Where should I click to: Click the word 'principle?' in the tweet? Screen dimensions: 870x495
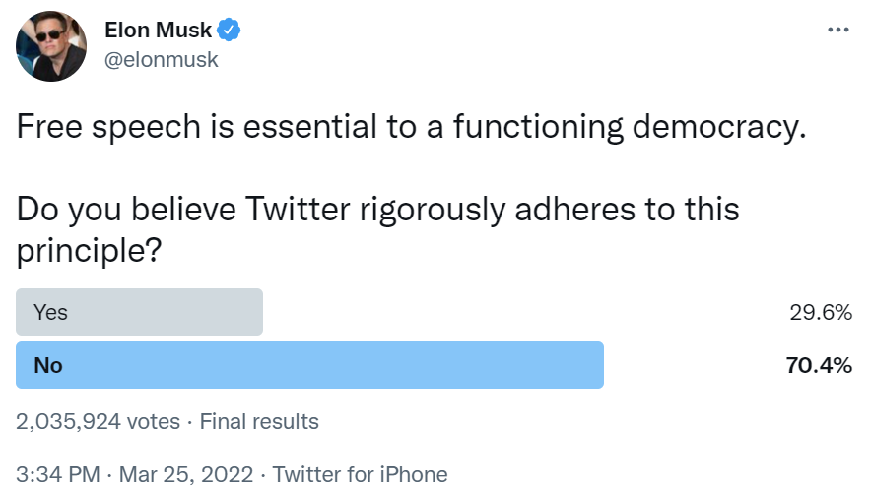point(89,251)
